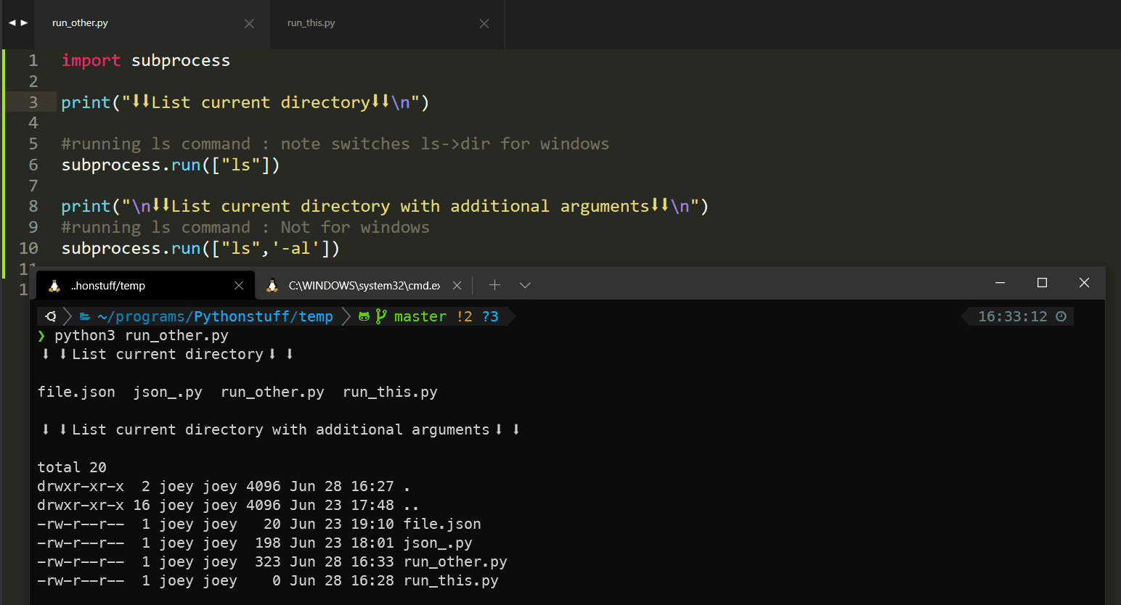Close the ..honstuff/temp terminal tab
Image resolution: width=1121 pixels, height=605 pixels.
click(239, 286)
